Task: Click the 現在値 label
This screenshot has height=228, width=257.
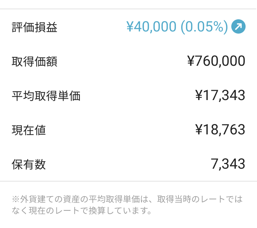Action: (x=29, y=130)
